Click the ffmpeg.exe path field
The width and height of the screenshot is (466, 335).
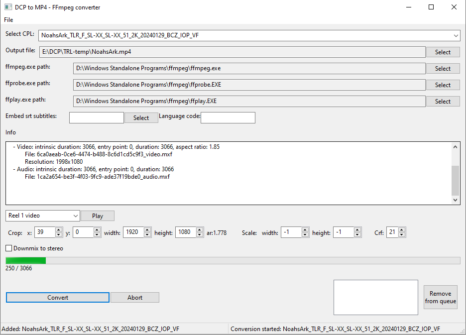tap(249, 68)
